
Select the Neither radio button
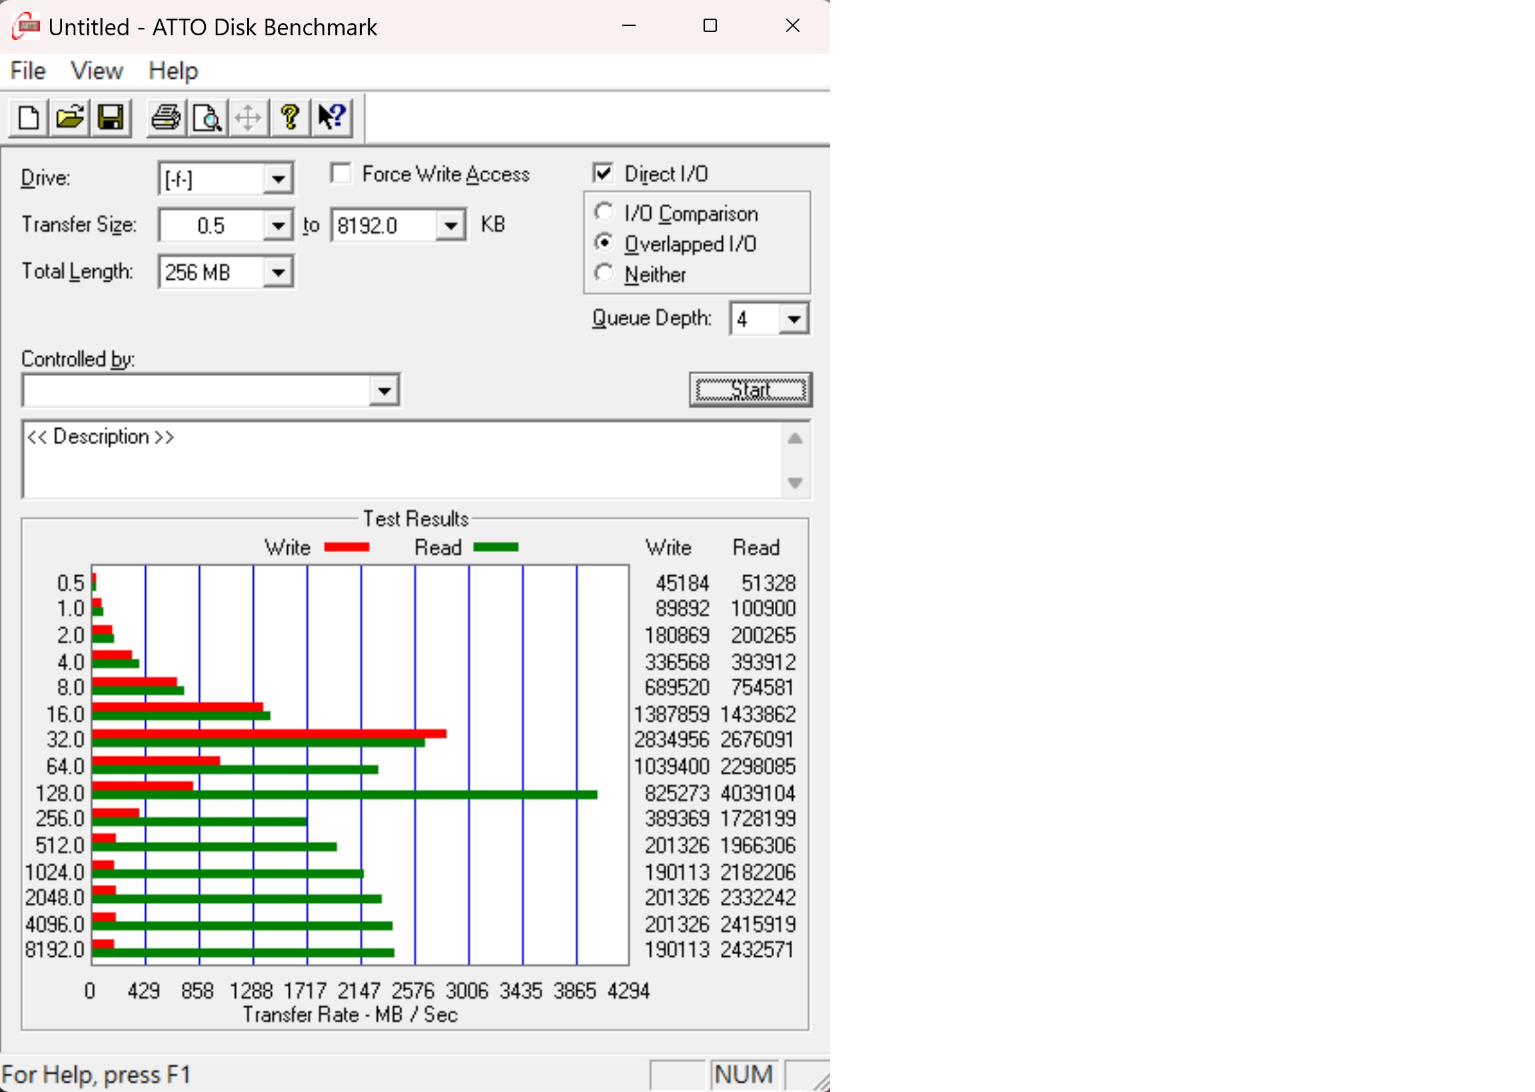[x=604, y=273]
